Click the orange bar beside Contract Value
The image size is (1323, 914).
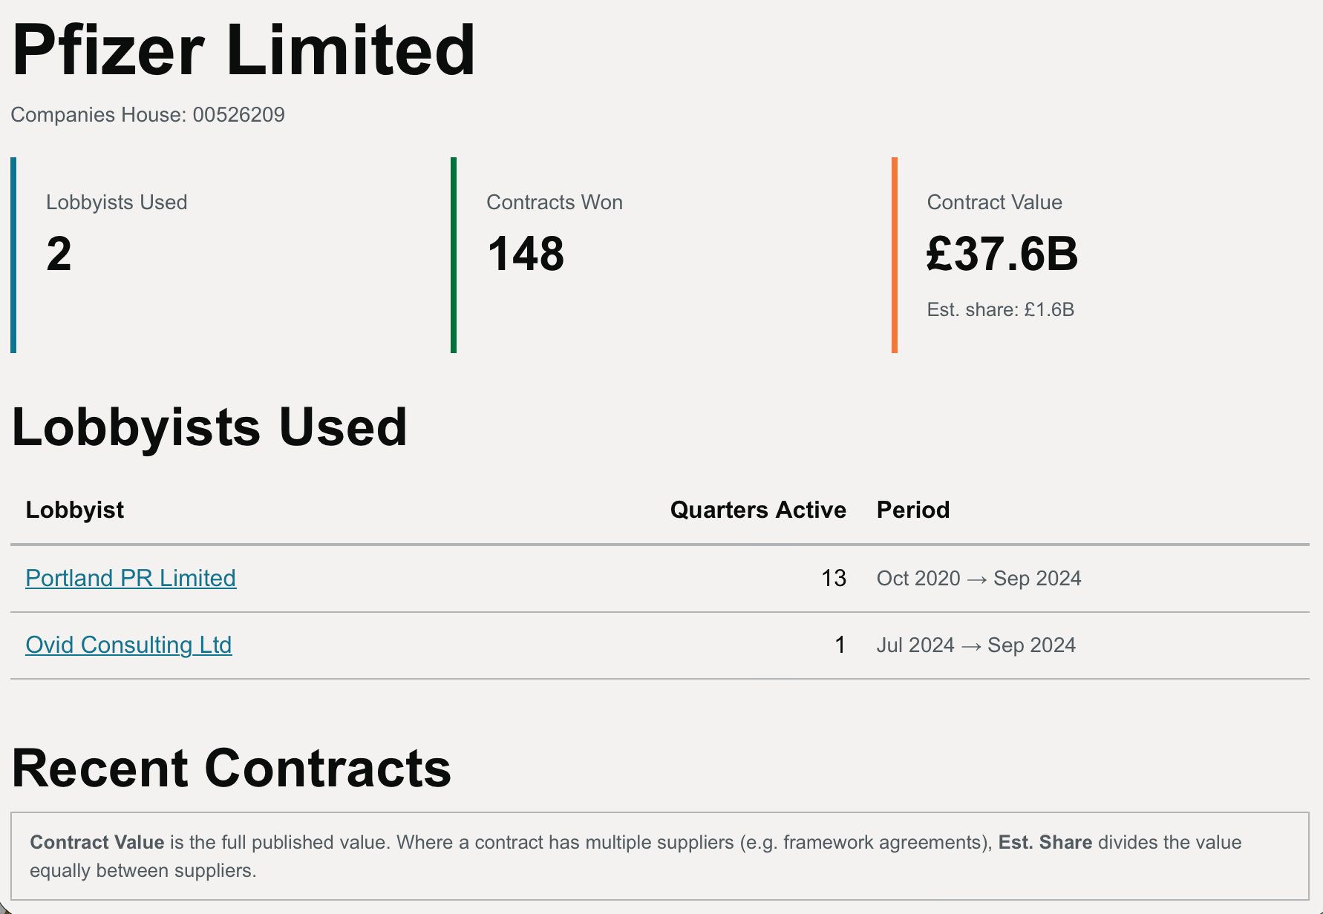(895, 254)
